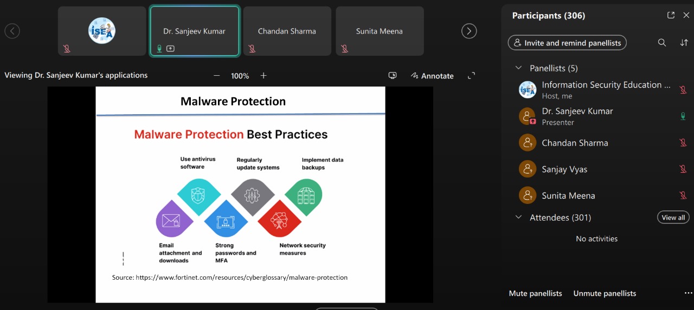This screenshot has height=310, width=694.
Task: Show next participant thumbnails with right arrow
Action: 469,31
